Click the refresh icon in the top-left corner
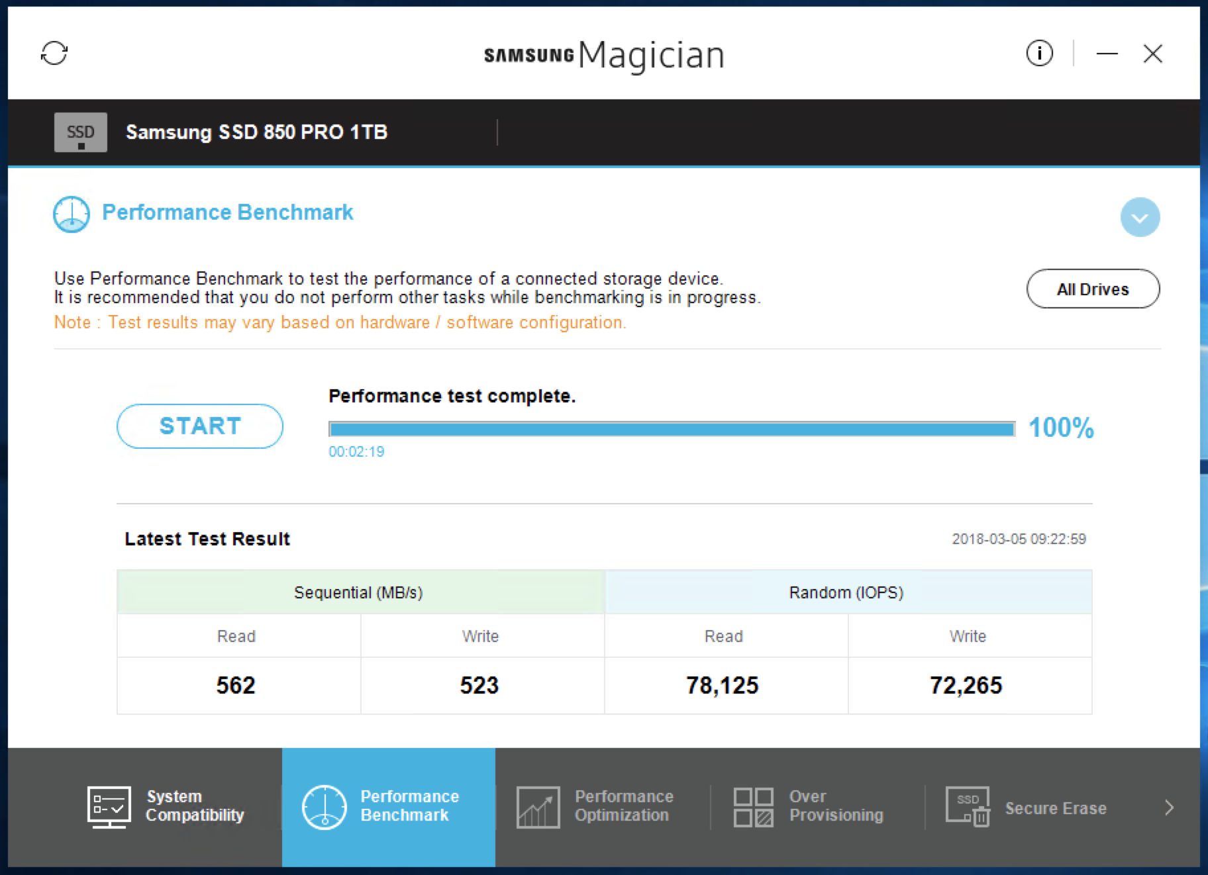Image resolution: width=1208 pixels, height=875 pixels. (x=54, y=54)
